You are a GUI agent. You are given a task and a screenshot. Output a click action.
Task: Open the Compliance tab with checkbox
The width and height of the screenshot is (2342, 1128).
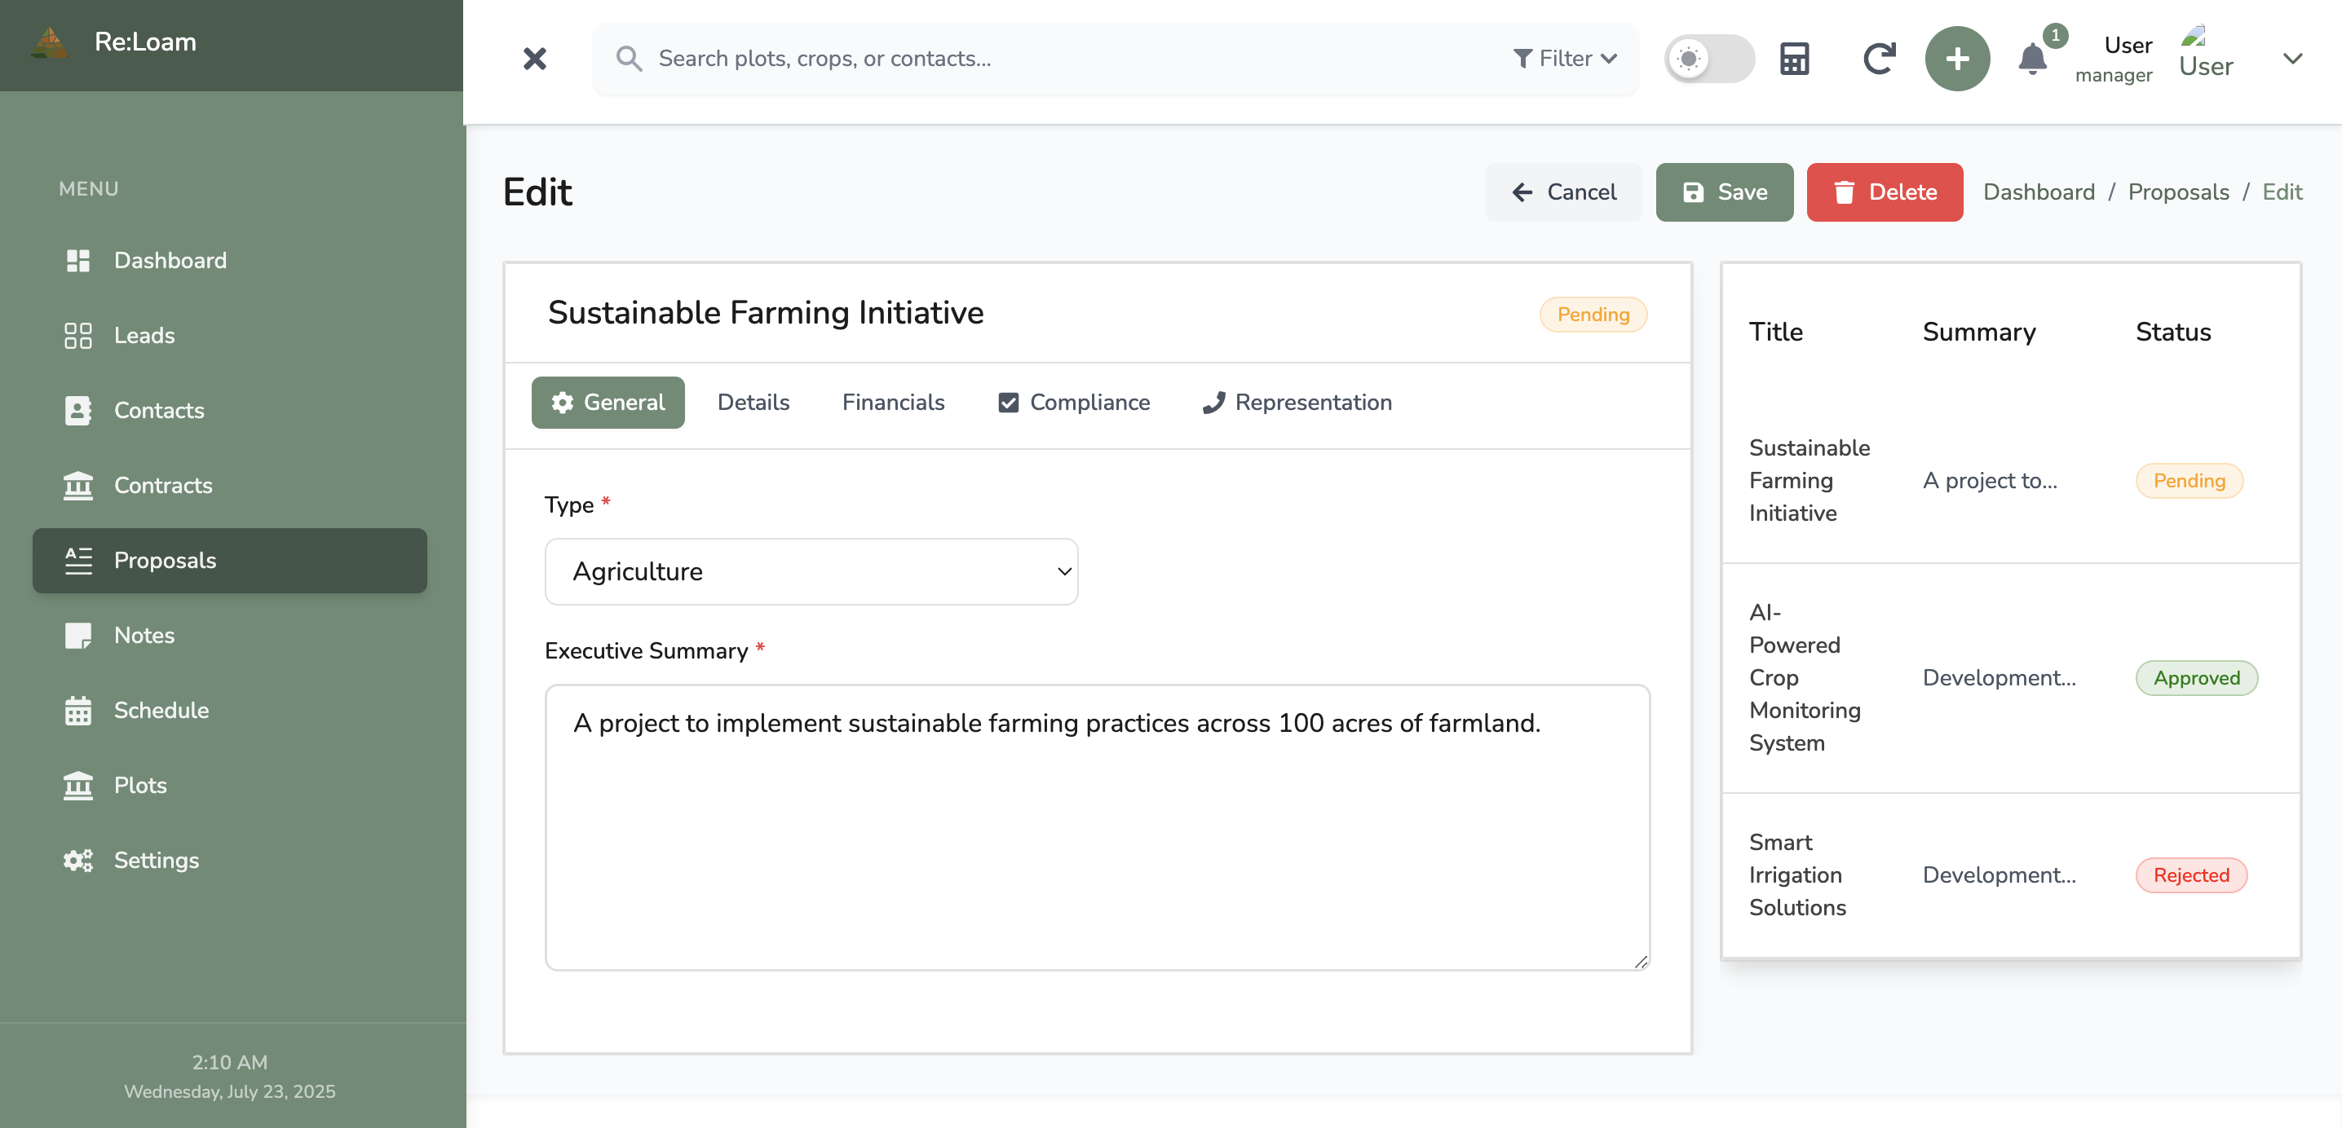click(x=1074, y=402)
